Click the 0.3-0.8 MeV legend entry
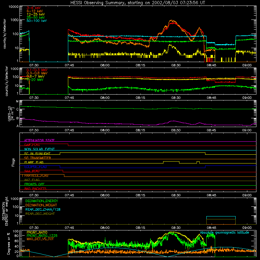Screen dimensions: 260x260 tap(37, 73)
